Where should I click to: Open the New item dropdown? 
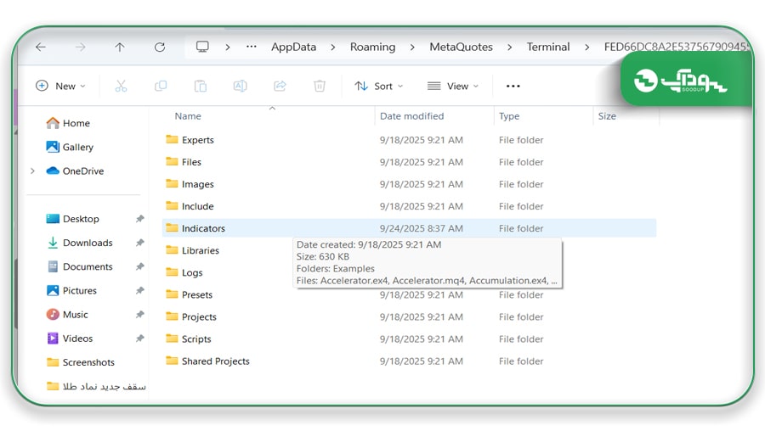(x=60, y=87)
